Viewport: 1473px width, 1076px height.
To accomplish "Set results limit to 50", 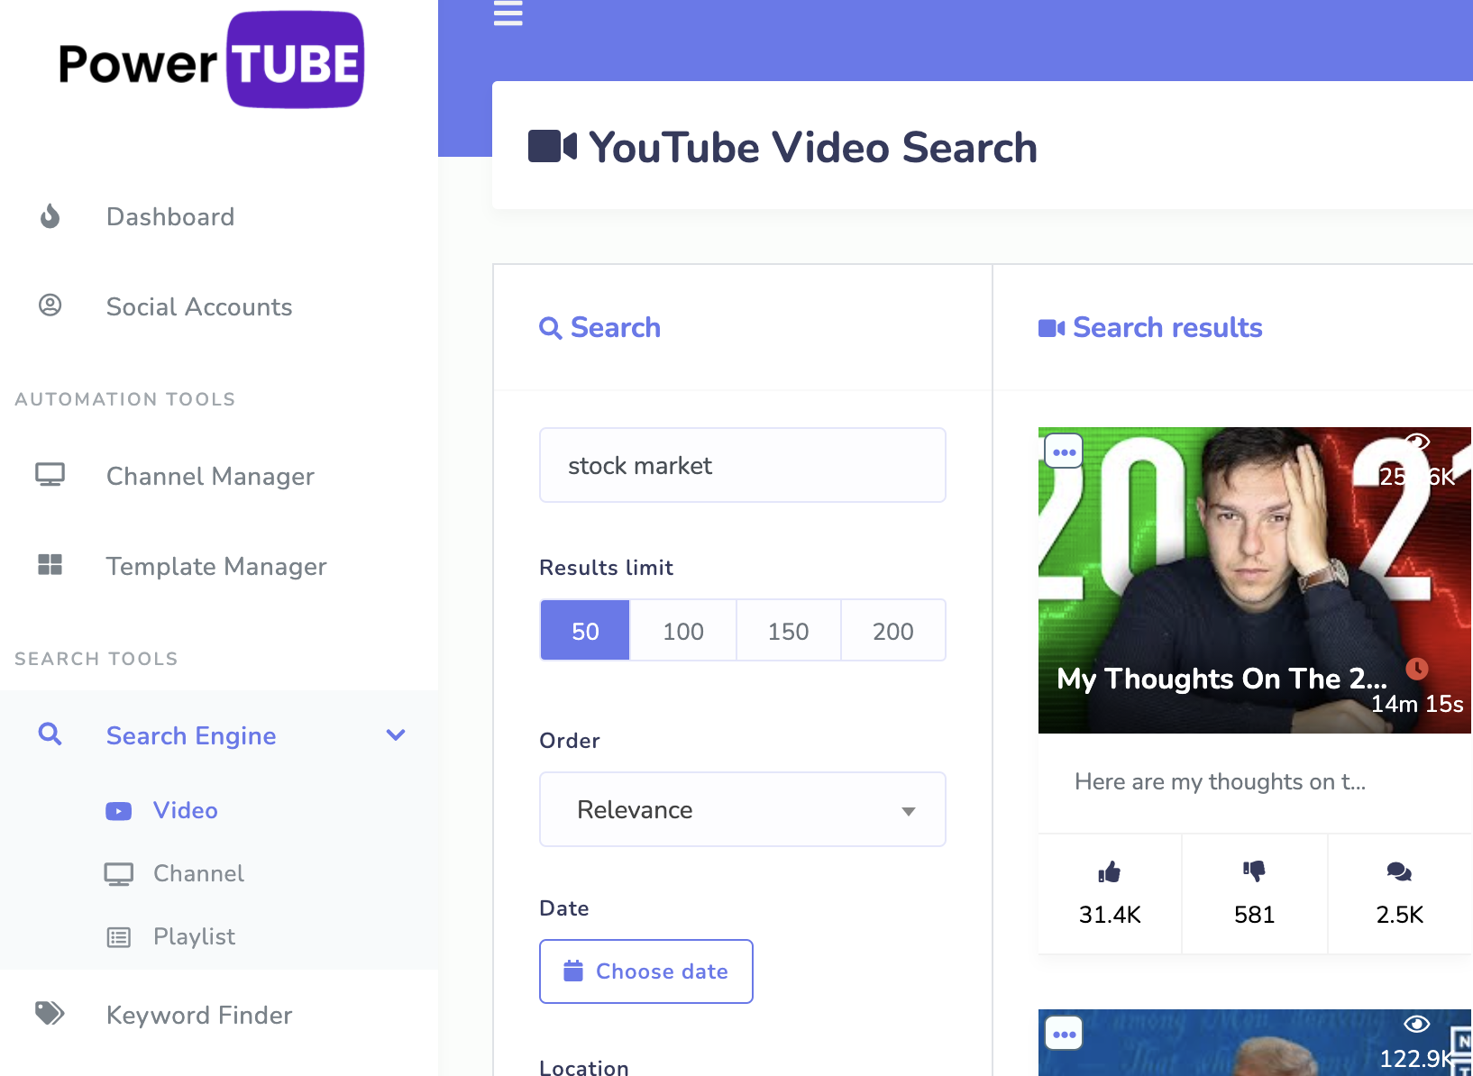I will click(x=585, y=631).
